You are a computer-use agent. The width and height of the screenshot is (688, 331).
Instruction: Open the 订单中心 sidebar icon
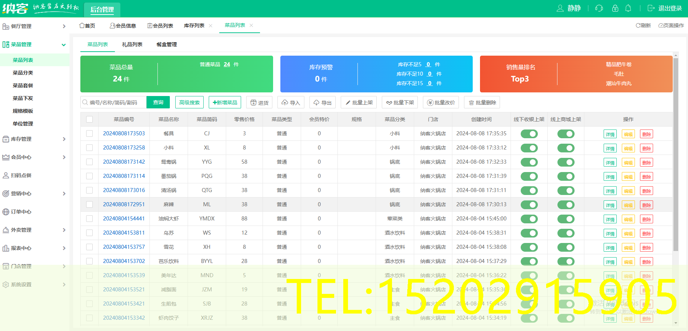click(x=7, y=212)
